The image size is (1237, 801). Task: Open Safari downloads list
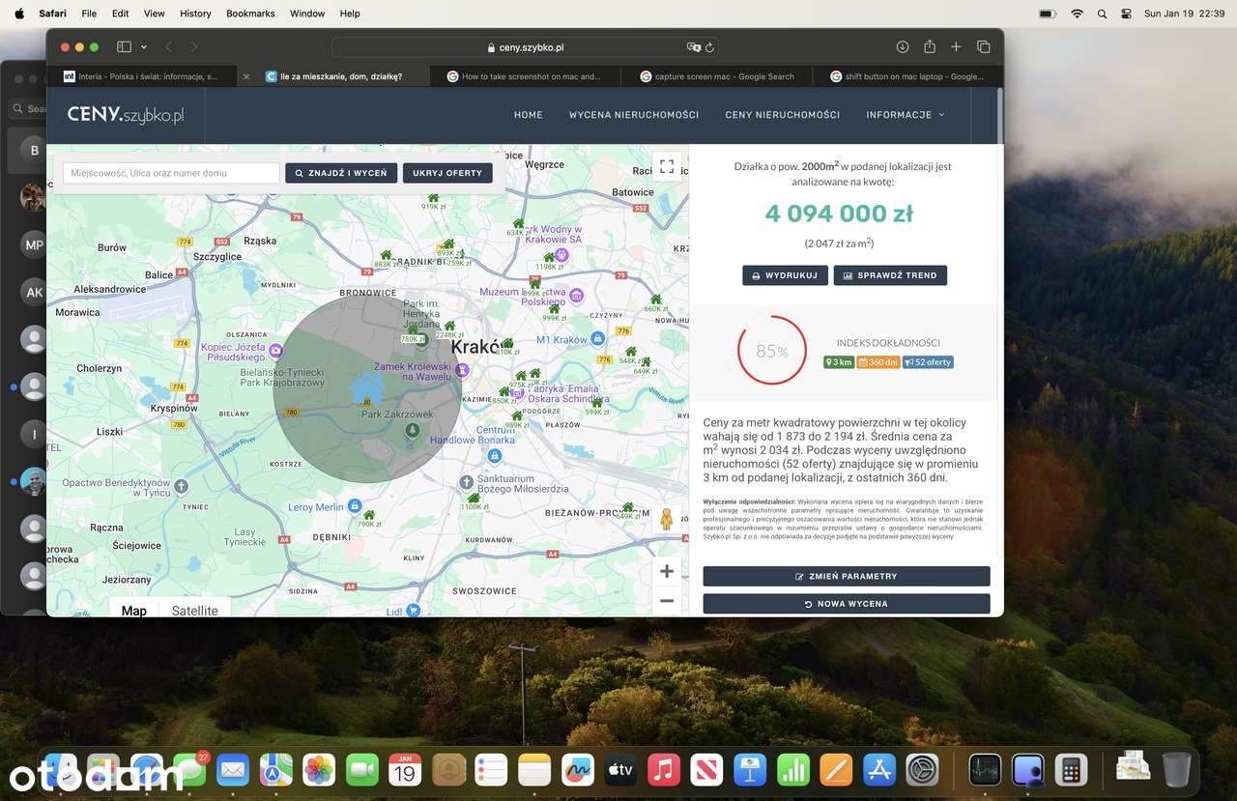pos(903,46)
